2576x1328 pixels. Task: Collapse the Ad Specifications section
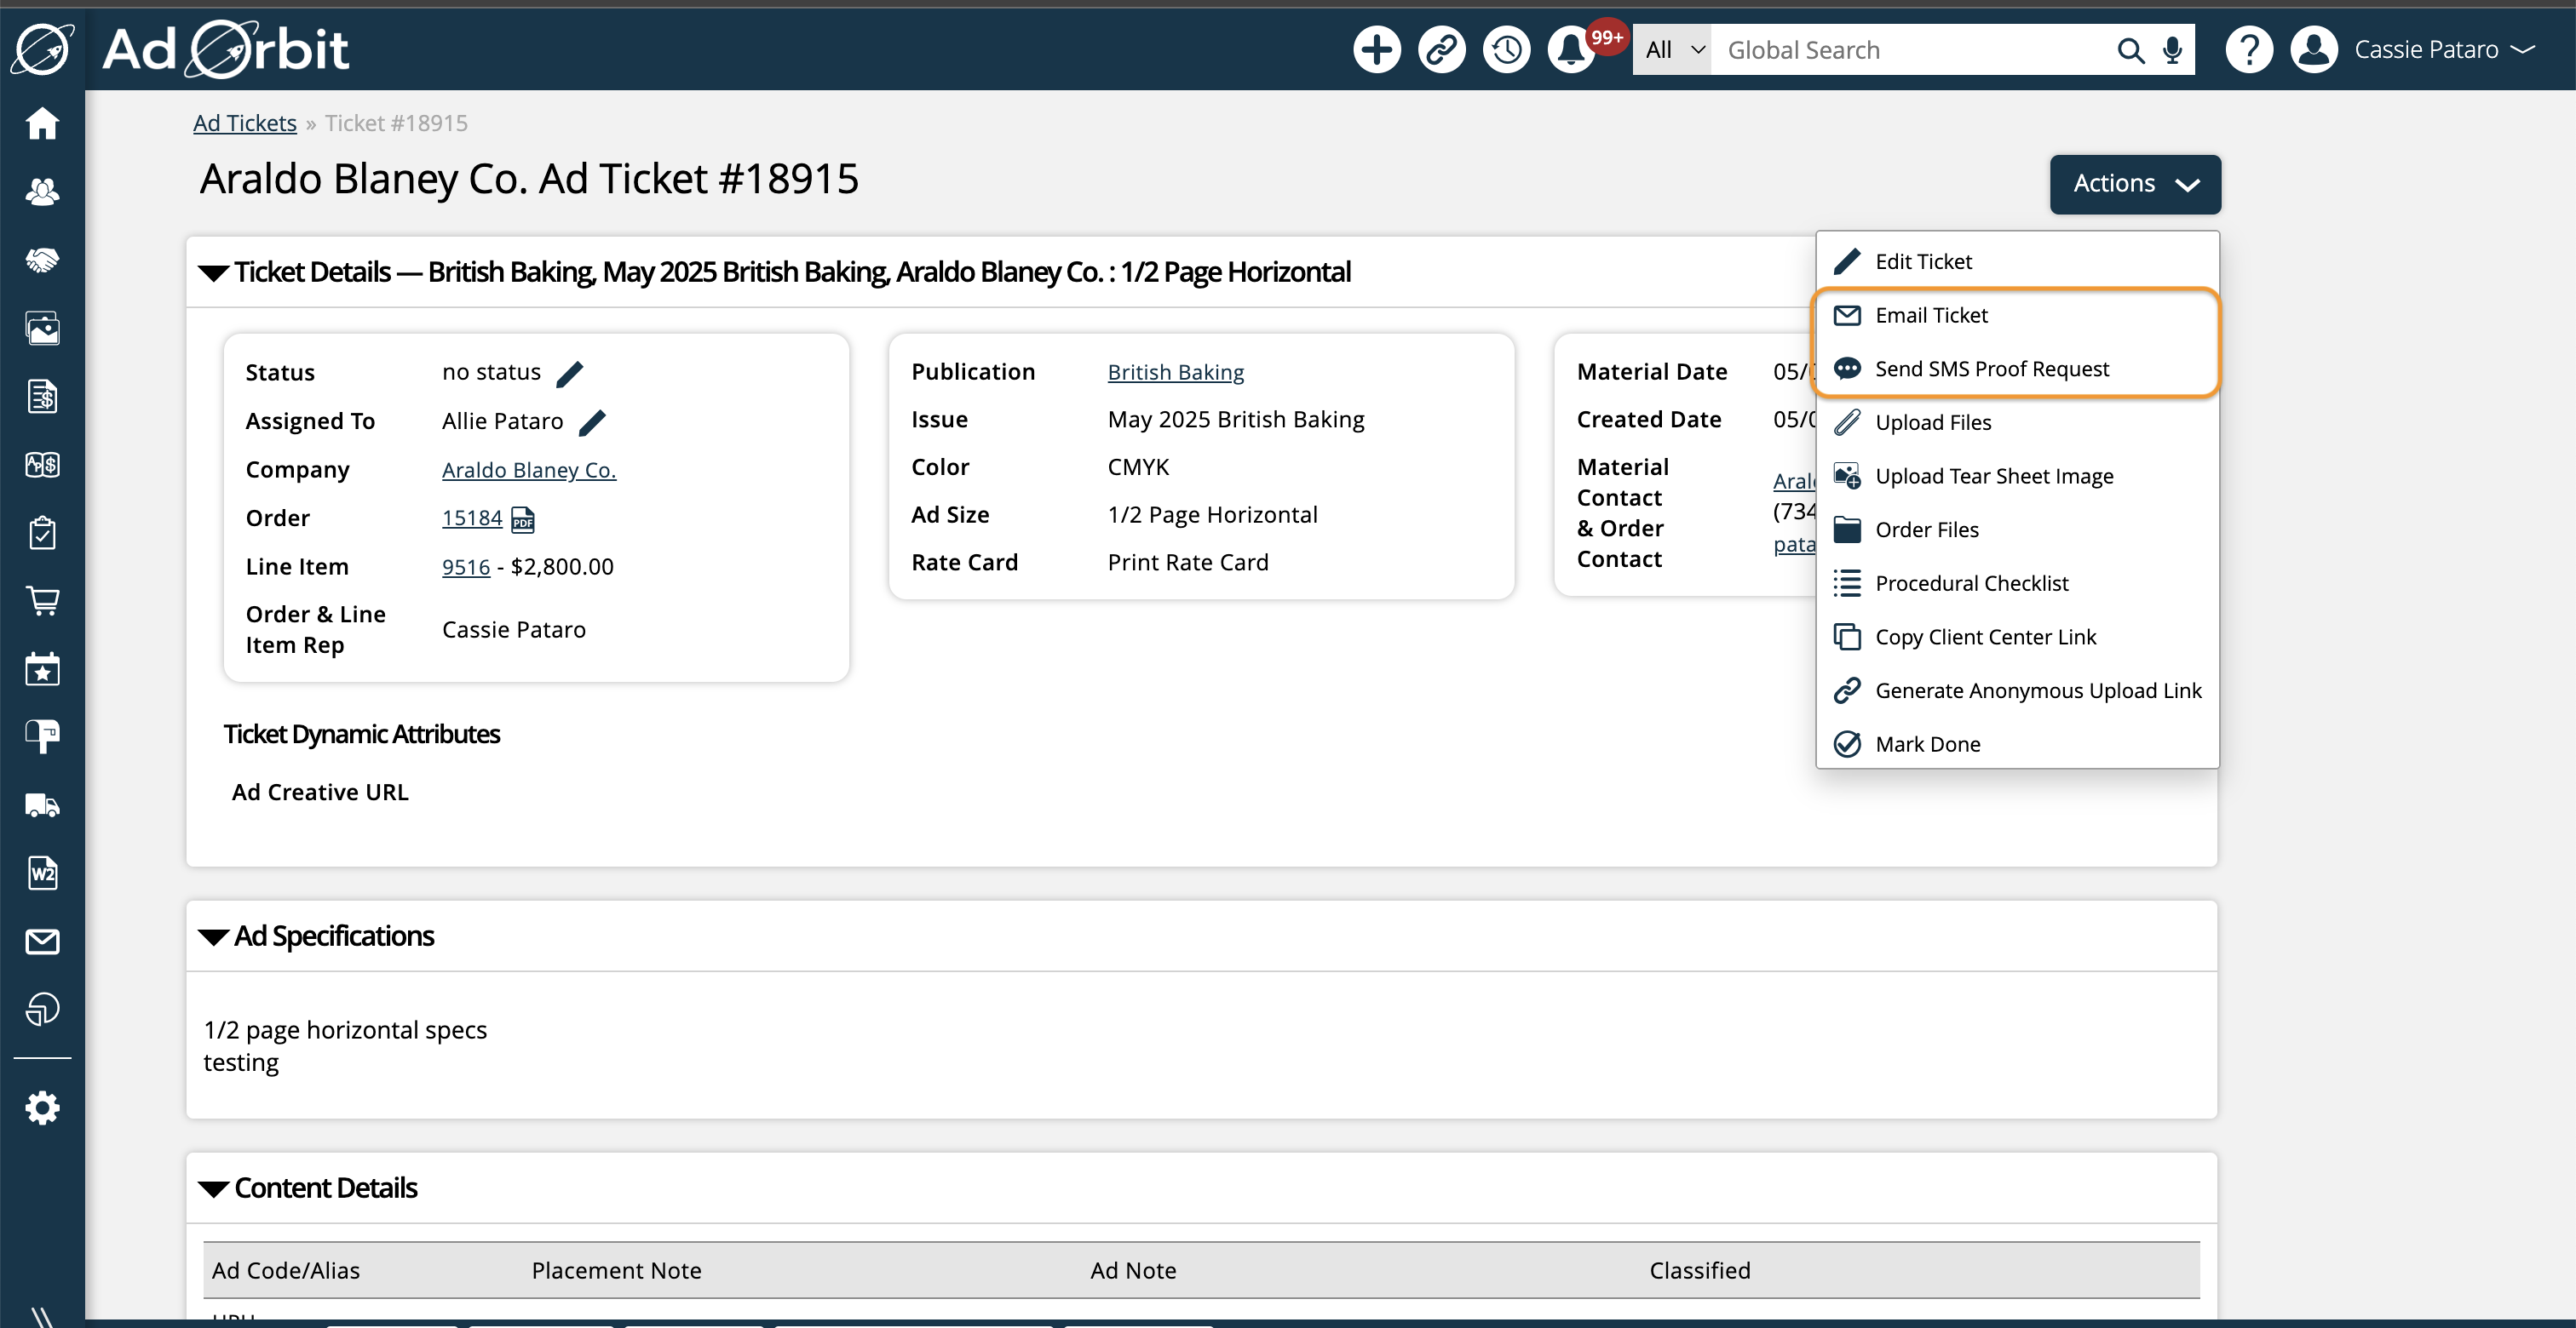click(213, 936)
